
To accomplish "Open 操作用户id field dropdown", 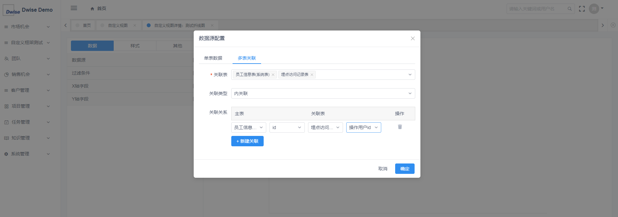I will coord(363,127).
